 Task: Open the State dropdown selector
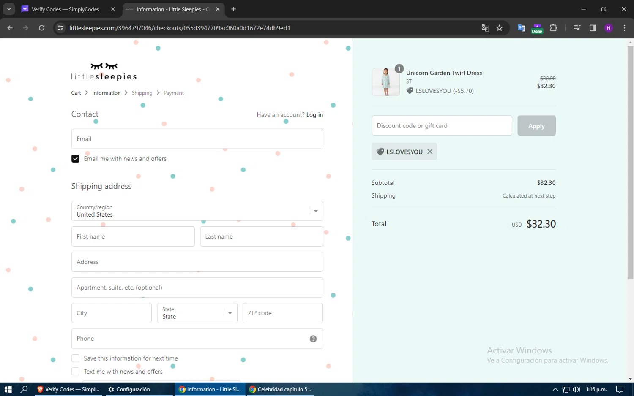click(x=230, y=313)
